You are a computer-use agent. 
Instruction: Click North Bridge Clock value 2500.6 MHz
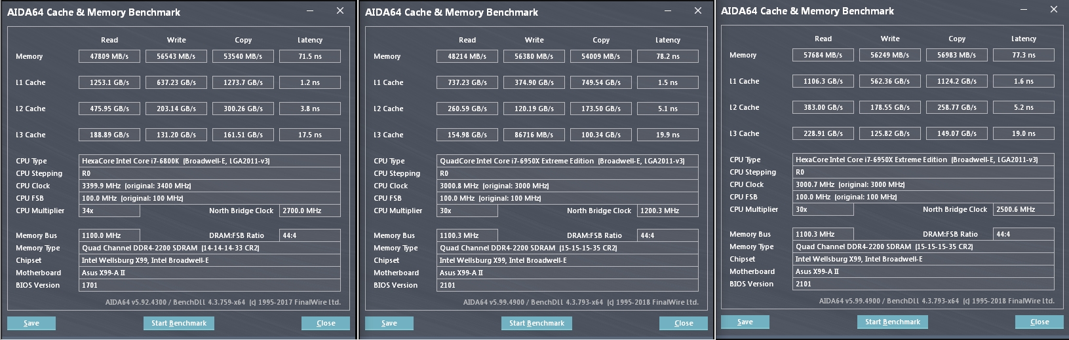coord(1024,209)
